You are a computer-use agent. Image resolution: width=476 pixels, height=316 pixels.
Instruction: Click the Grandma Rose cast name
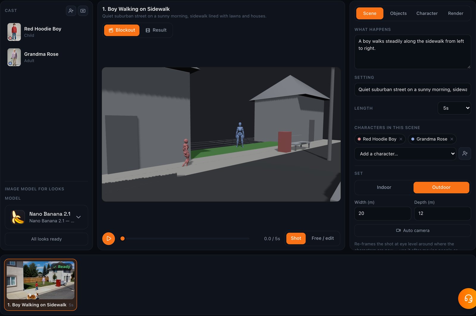click(x=41, y=54)
